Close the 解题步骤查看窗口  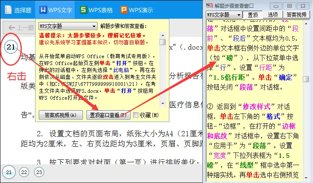(303, 6)
